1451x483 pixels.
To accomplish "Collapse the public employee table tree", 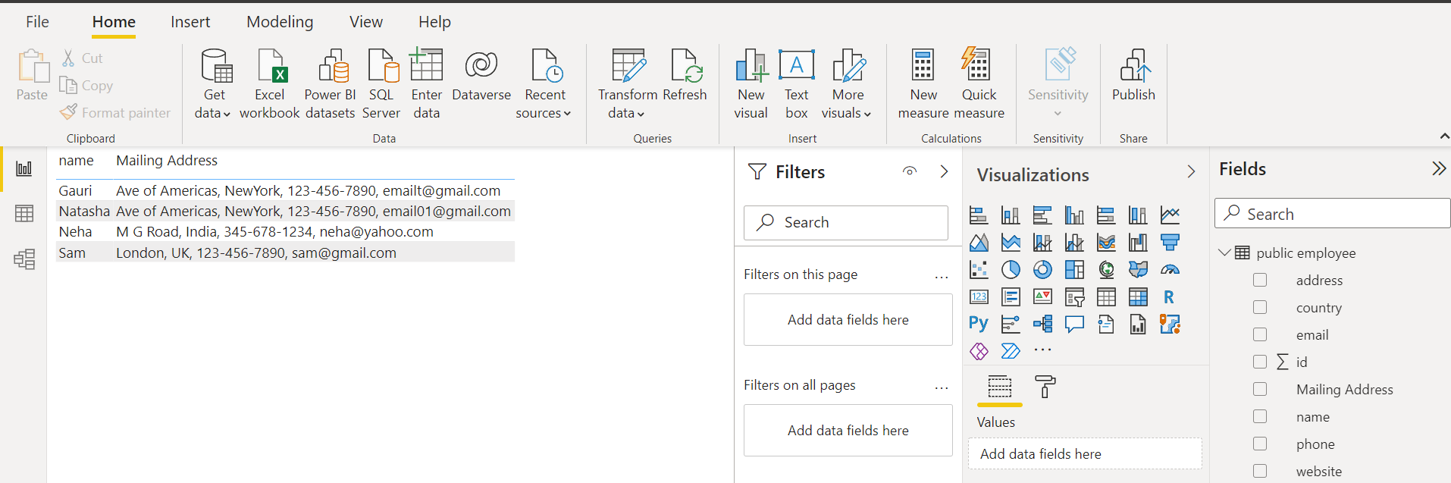I will tap(1224, 252).
